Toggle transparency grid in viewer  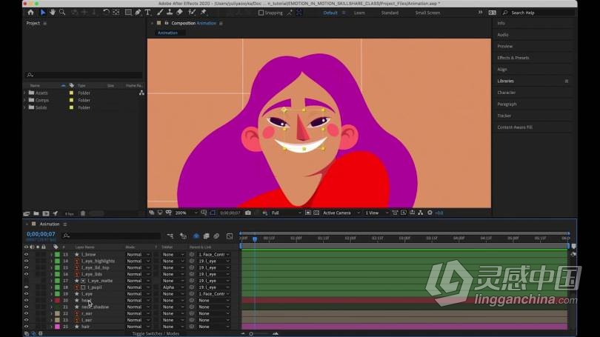pyautogui.click(x=316, y=213)
